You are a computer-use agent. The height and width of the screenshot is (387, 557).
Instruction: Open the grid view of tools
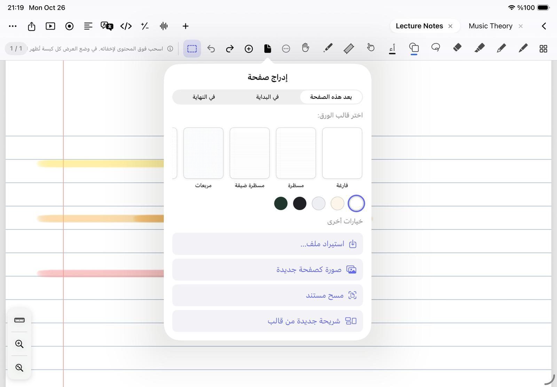click(543, 48)
